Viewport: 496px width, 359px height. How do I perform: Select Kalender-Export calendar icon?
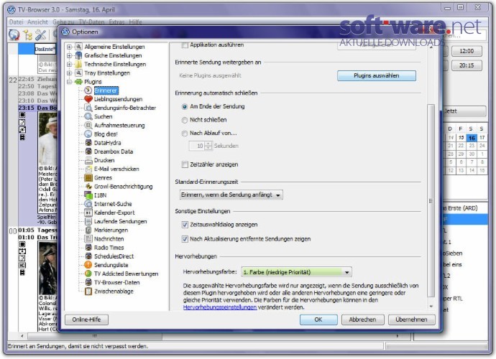[x=88, y=213]
